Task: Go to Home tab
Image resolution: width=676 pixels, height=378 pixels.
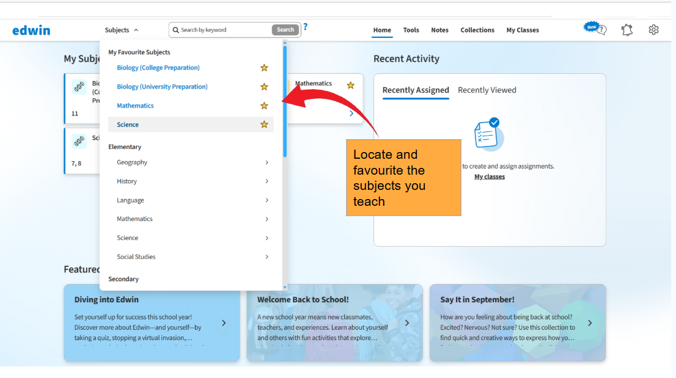Action: coord(382,30)
